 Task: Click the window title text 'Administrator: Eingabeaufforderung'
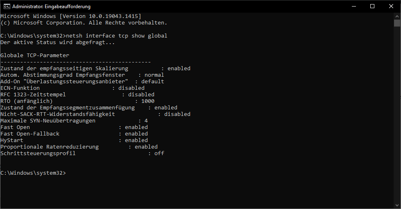[x=51, y=7]
